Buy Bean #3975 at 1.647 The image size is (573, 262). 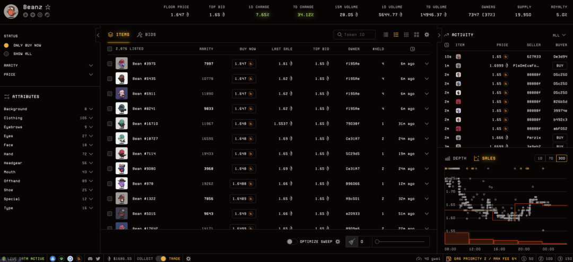tap(244, 64)
